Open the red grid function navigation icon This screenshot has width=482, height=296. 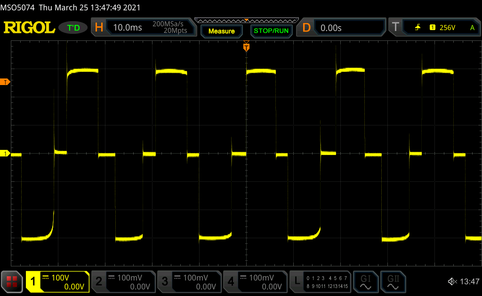click(12, 282)
